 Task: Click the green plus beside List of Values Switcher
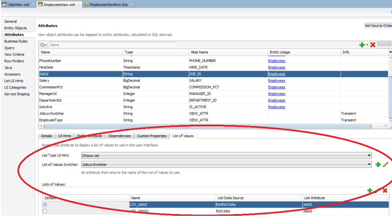pyautogui.click(x=378, y=164)
